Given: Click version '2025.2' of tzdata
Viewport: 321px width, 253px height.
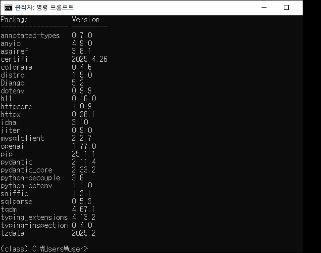Looking at the screenshot, I should pos(84,233).
